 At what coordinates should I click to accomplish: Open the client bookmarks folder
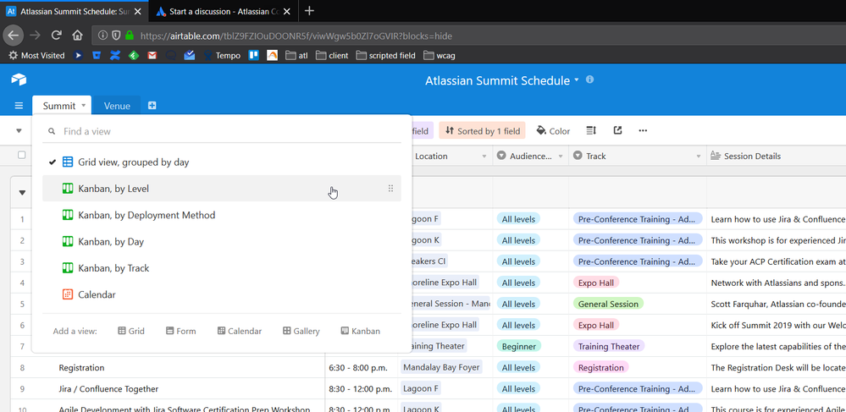pos(332,55)
